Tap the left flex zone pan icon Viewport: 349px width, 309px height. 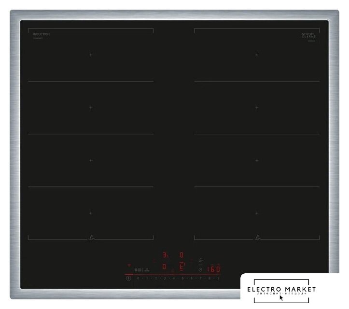tap(90, 237)
